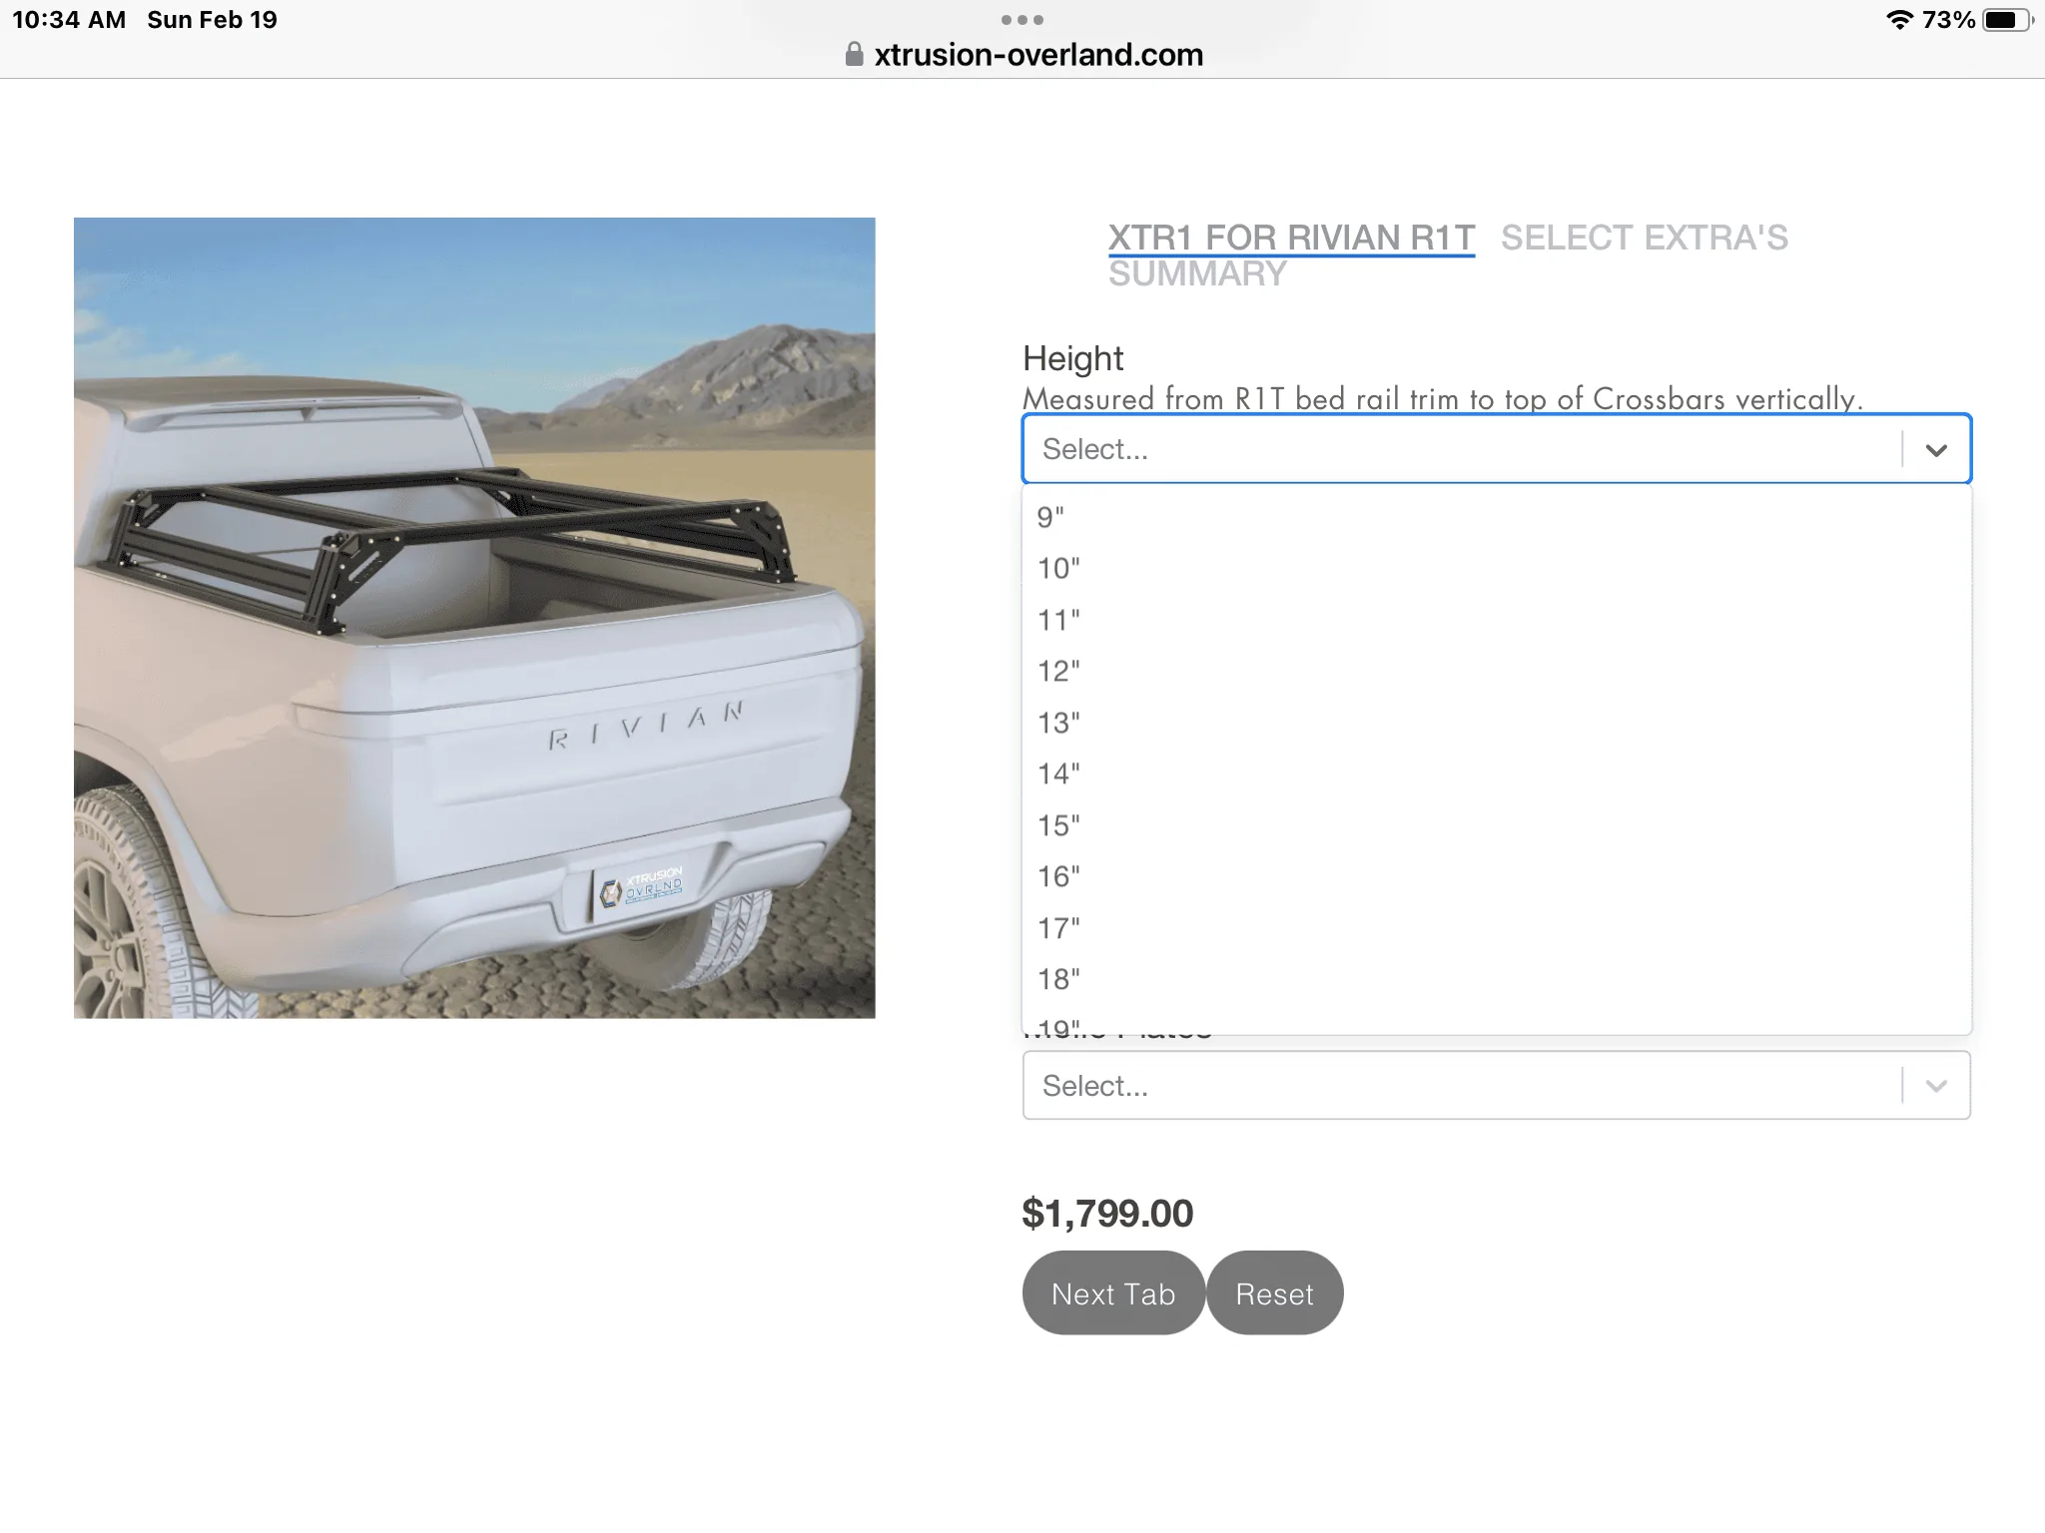2045x1533 pixels.
Task: Tap the three-dot multitasking menu
Action: tap(1022, 20)
